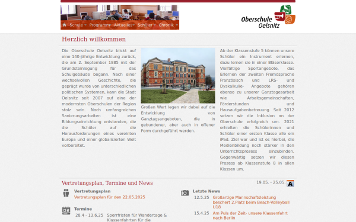Select the Herzlich willkommen heading
Image resolution: width=356 pixels, height=222 pixels.
click(94, 39)
